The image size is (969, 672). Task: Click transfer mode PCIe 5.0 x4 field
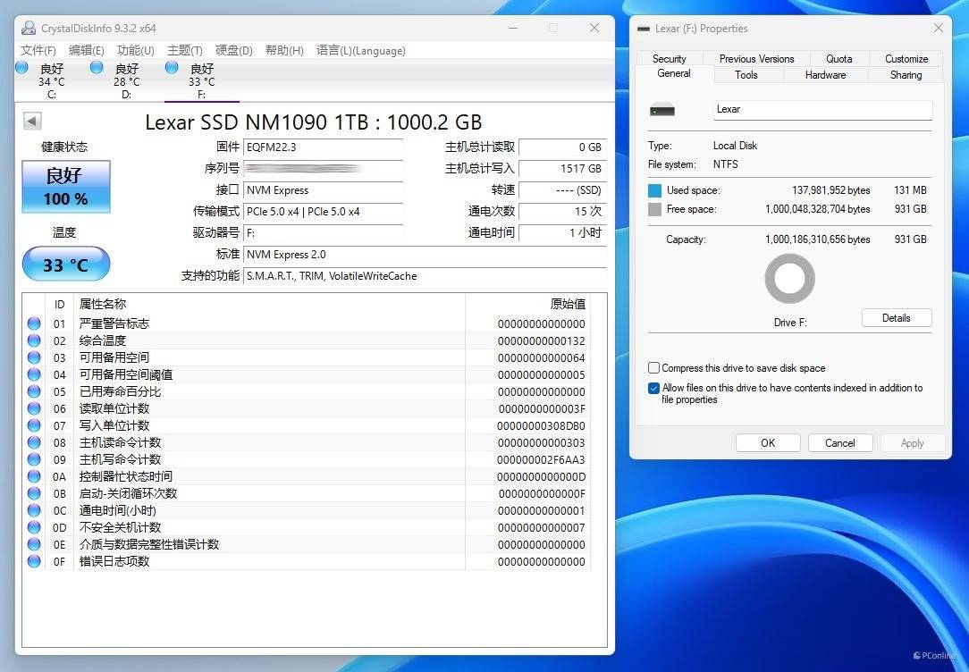click(324, 211)
